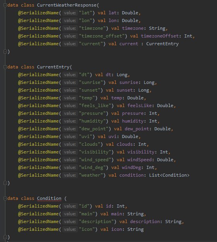Click the value: hint on the "icon" line

coord(70,229)
